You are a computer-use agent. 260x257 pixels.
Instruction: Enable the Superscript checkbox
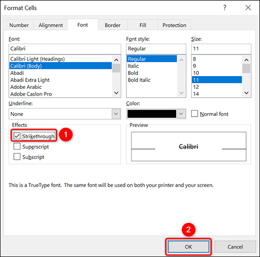(17, 146)
